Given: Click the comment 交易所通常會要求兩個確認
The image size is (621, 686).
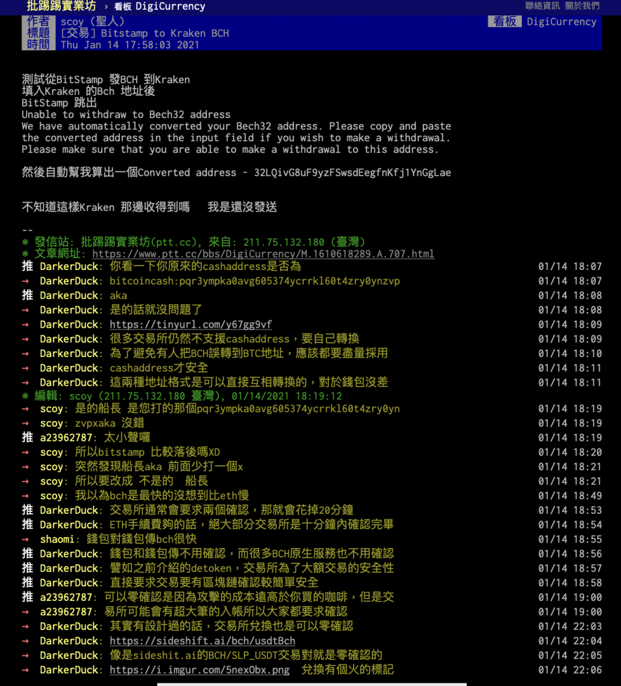Looking at the screenshot, I should tap(232, 510).
